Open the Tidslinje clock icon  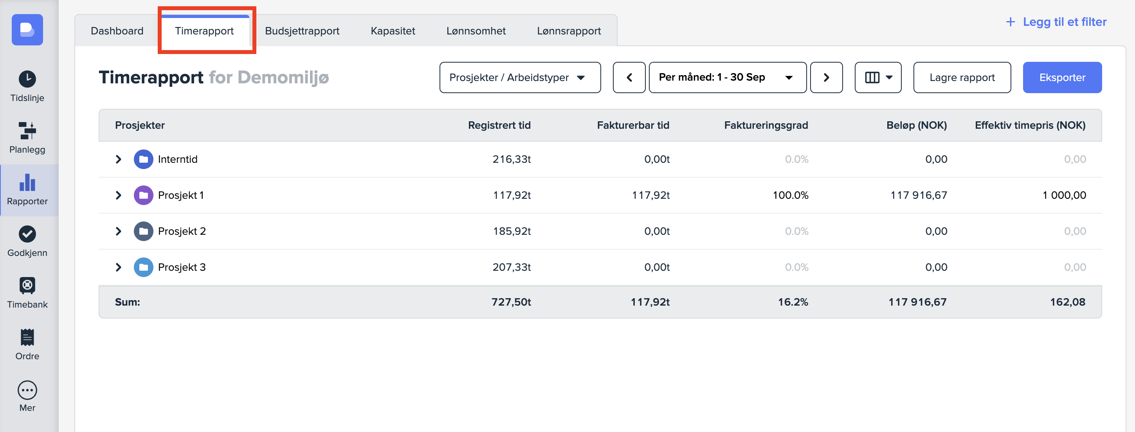tap(27, 80)
